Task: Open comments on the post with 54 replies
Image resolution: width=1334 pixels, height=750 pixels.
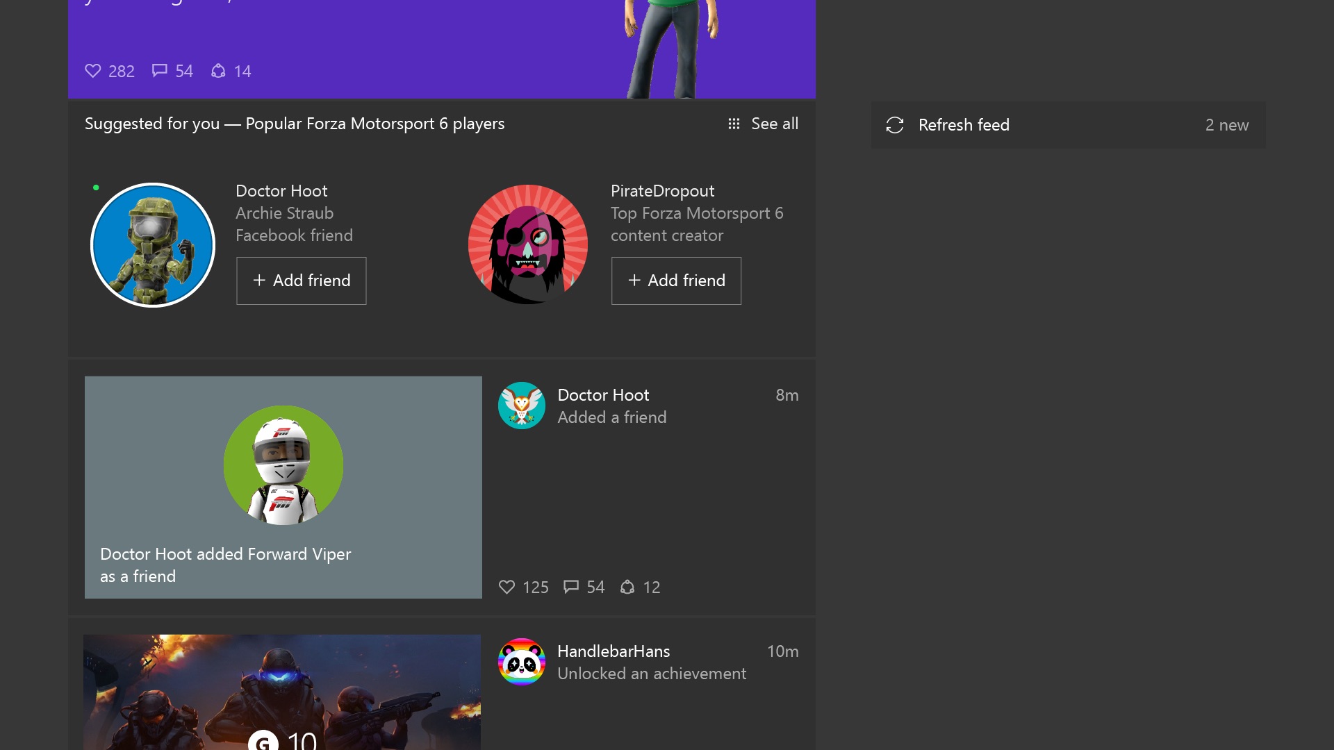Action: 160,71
